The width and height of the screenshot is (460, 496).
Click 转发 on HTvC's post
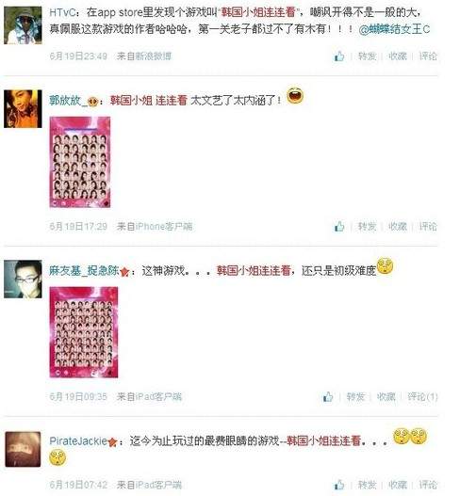click(x=367, y=56)
